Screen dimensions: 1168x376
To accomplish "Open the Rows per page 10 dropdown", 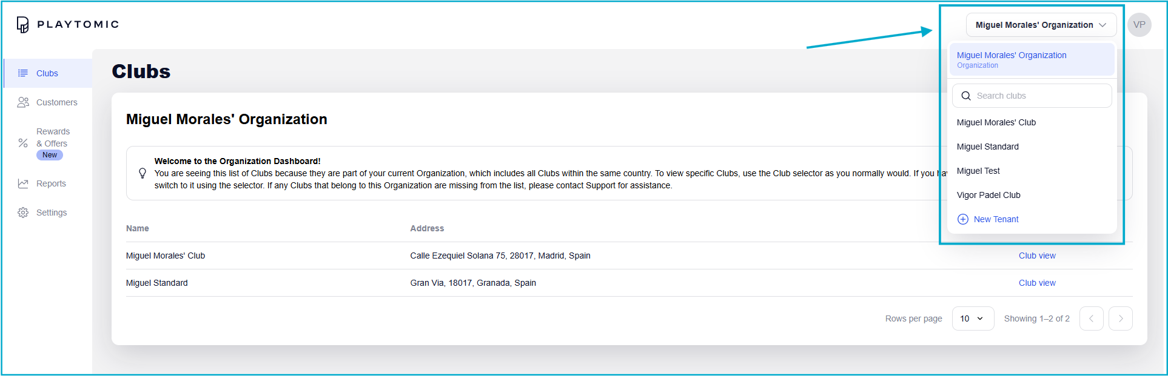I will tap(973, 318).
